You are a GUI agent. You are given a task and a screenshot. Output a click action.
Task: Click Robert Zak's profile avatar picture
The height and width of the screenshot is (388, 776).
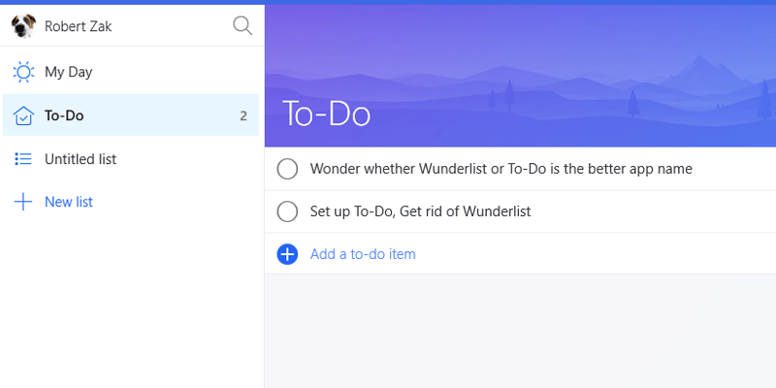click(23, 26)
